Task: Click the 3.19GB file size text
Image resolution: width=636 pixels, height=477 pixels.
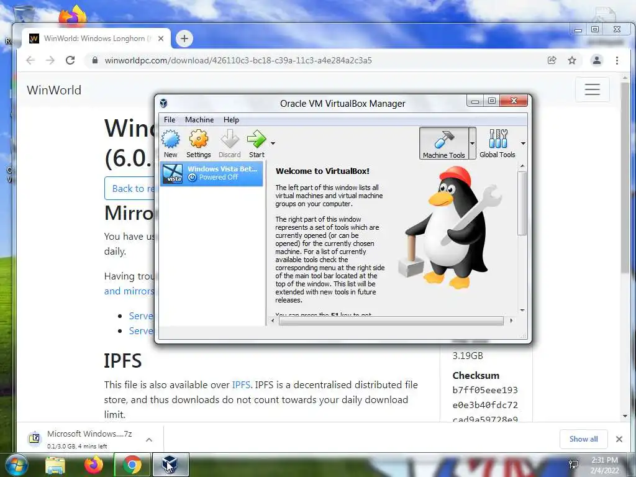Action: pyautogui.click(x=468, y=356)
